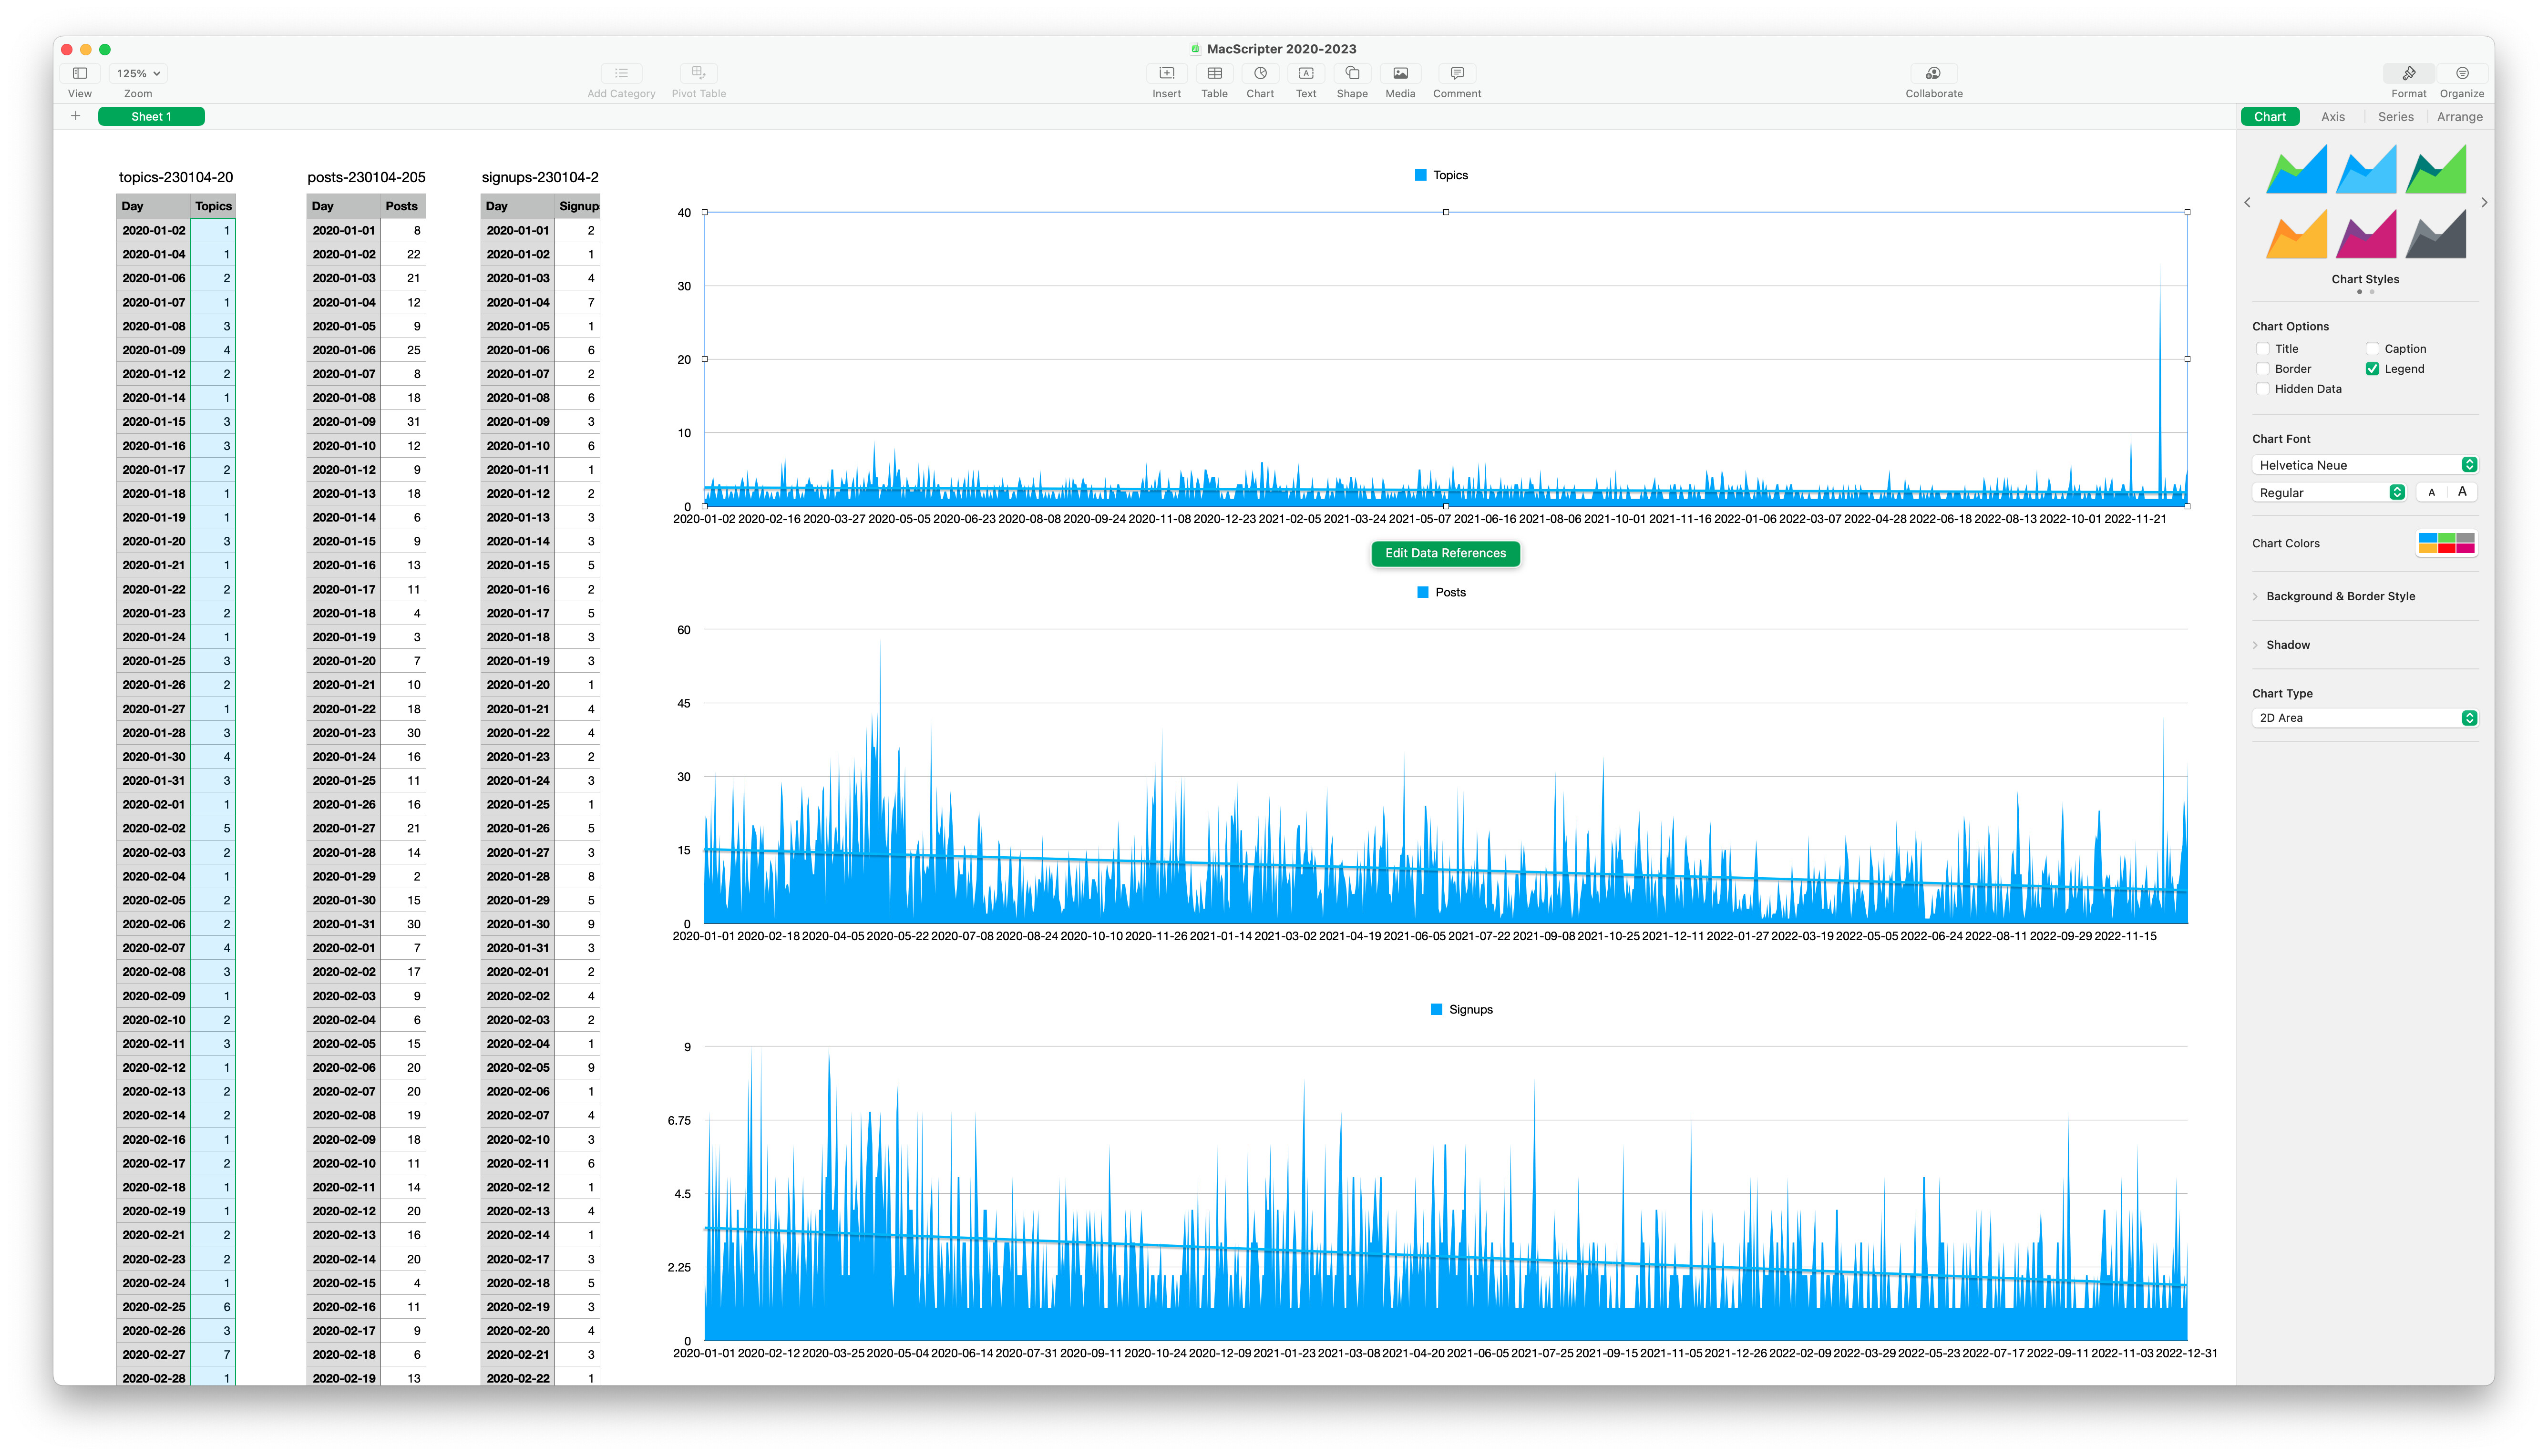Viewport: 2548px width, 1456px height.
Task: Click the Text toolbar icon
Action: tap(1306, 73)
